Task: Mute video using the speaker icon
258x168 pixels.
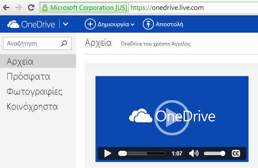Action: pyautogui.click(x=194, y=153)
